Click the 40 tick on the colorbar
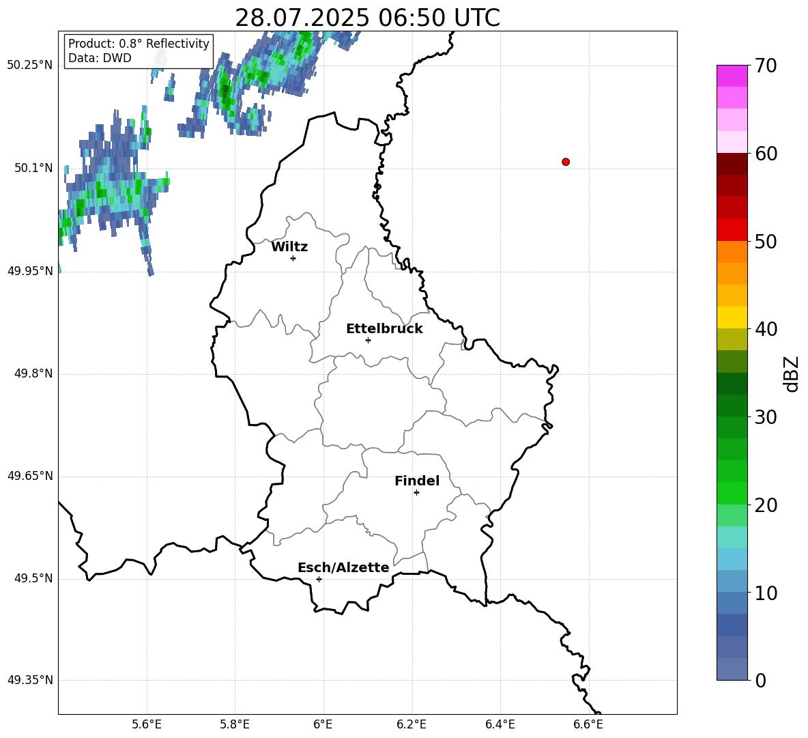This screenshot has width=808, height=738. coord(766,329)
